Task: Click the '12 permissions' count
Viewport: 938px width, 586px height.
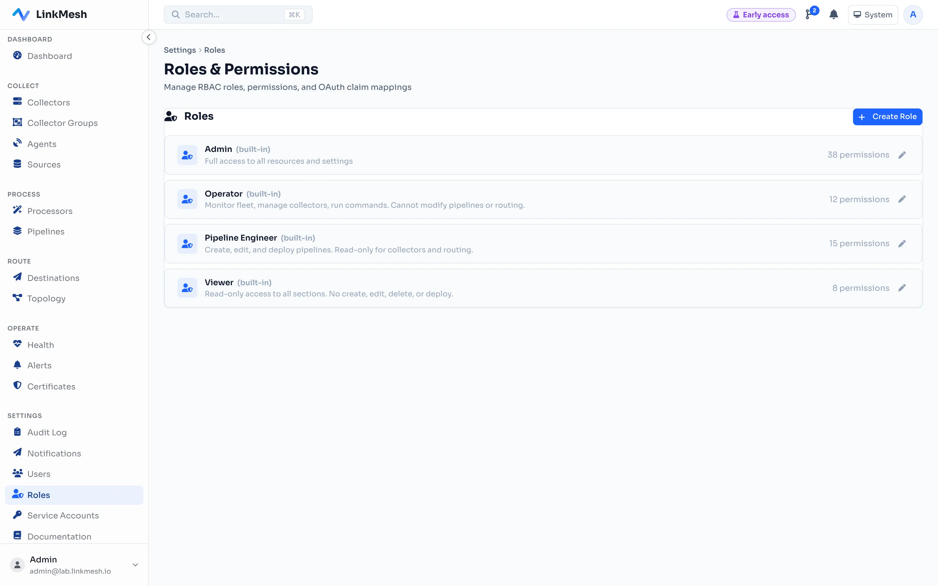Action: pos(859,199)
